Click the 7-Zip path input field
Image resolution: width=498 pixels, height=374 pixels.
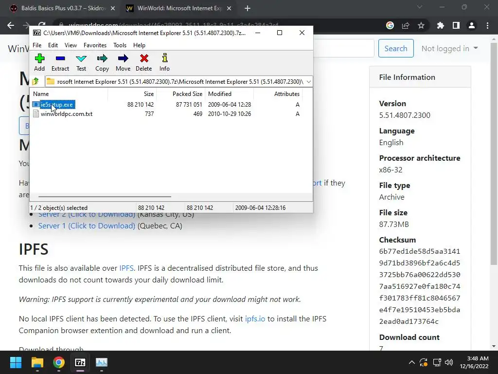pyautogui.click(x=179, y=82)
